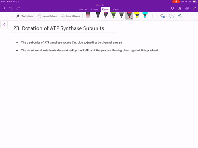Open the shapes tool
The height and width of the screenshot is (148, 198).
click(x=163, y=16)
